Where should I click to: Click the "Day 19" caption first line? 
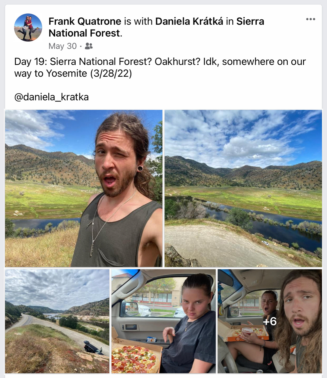pos(160,62)
